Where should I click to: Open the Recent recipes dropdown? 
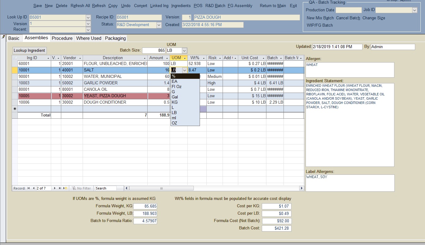click(x=88, y=30)
